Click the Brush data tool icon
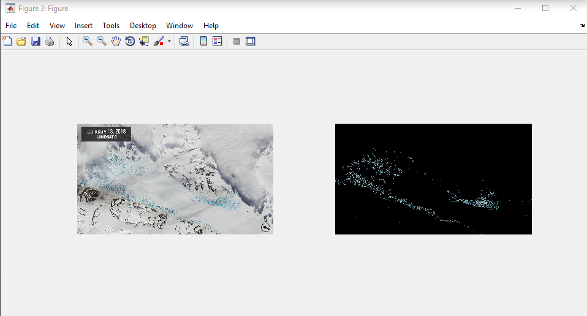The image size is (587, 316). pyautogui.click(x=158, y=42)
